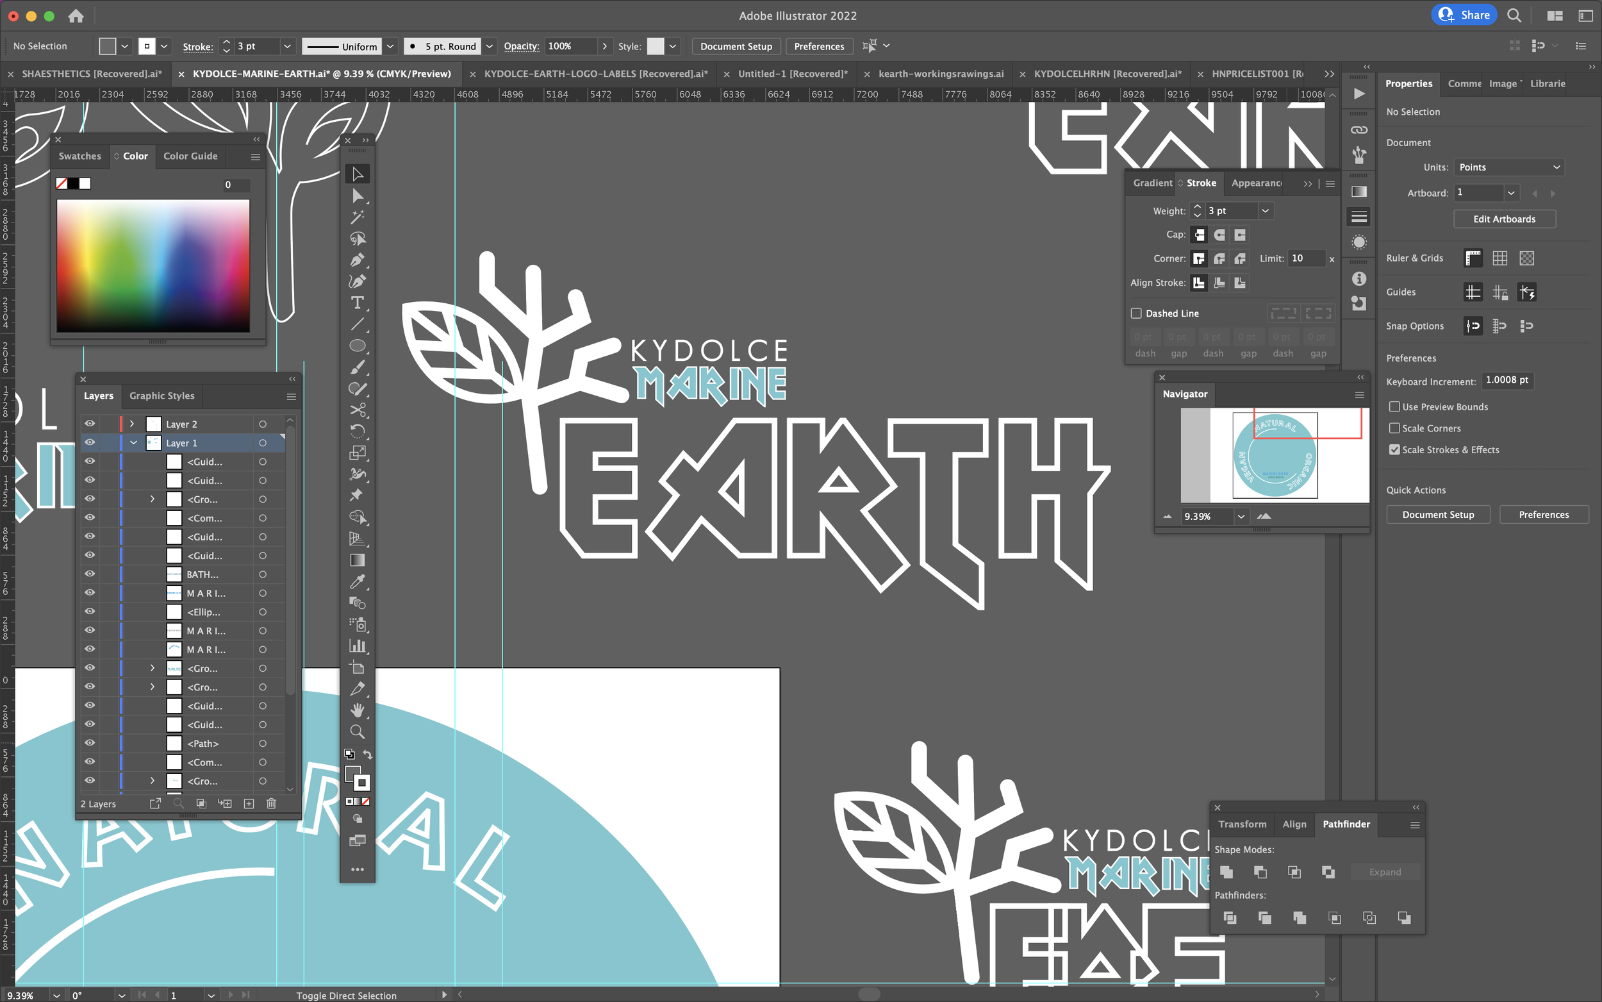1602x1002 pixels.
Task: Select the Ellipse tool
Action: [x=358, y=346]
